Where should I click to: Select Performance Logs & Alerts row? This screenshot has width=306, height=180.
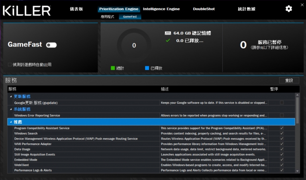pos(154,170)
